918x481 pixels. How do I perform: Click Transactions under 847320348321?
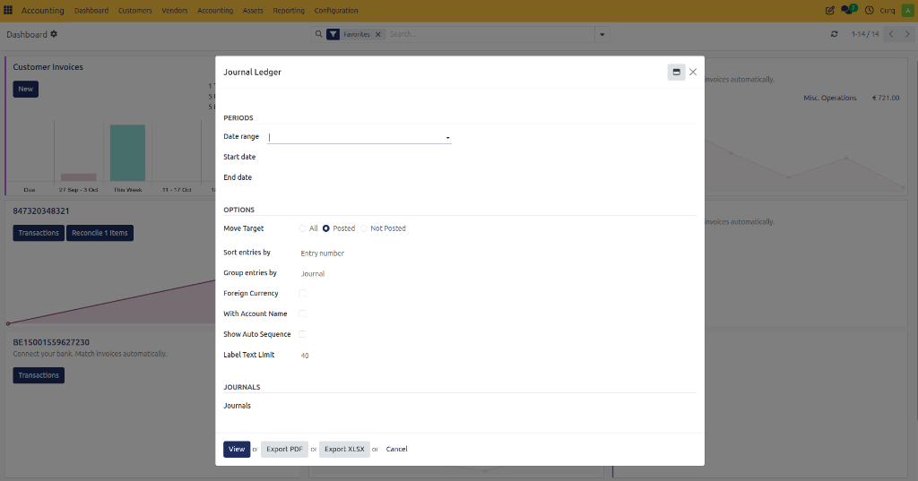click(39, 233)
